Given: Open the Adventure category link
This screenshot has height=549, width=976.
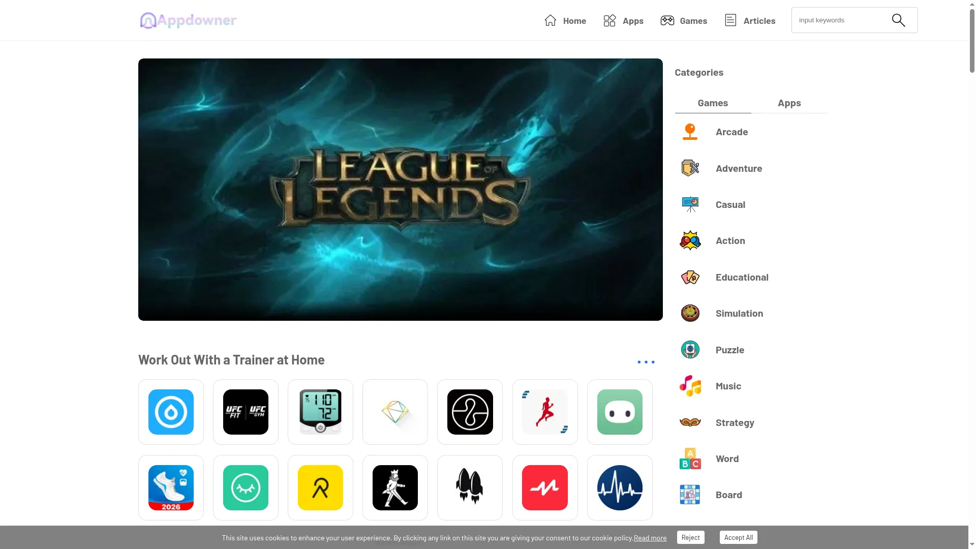Looking at the screenshot, I should (739, 168).
